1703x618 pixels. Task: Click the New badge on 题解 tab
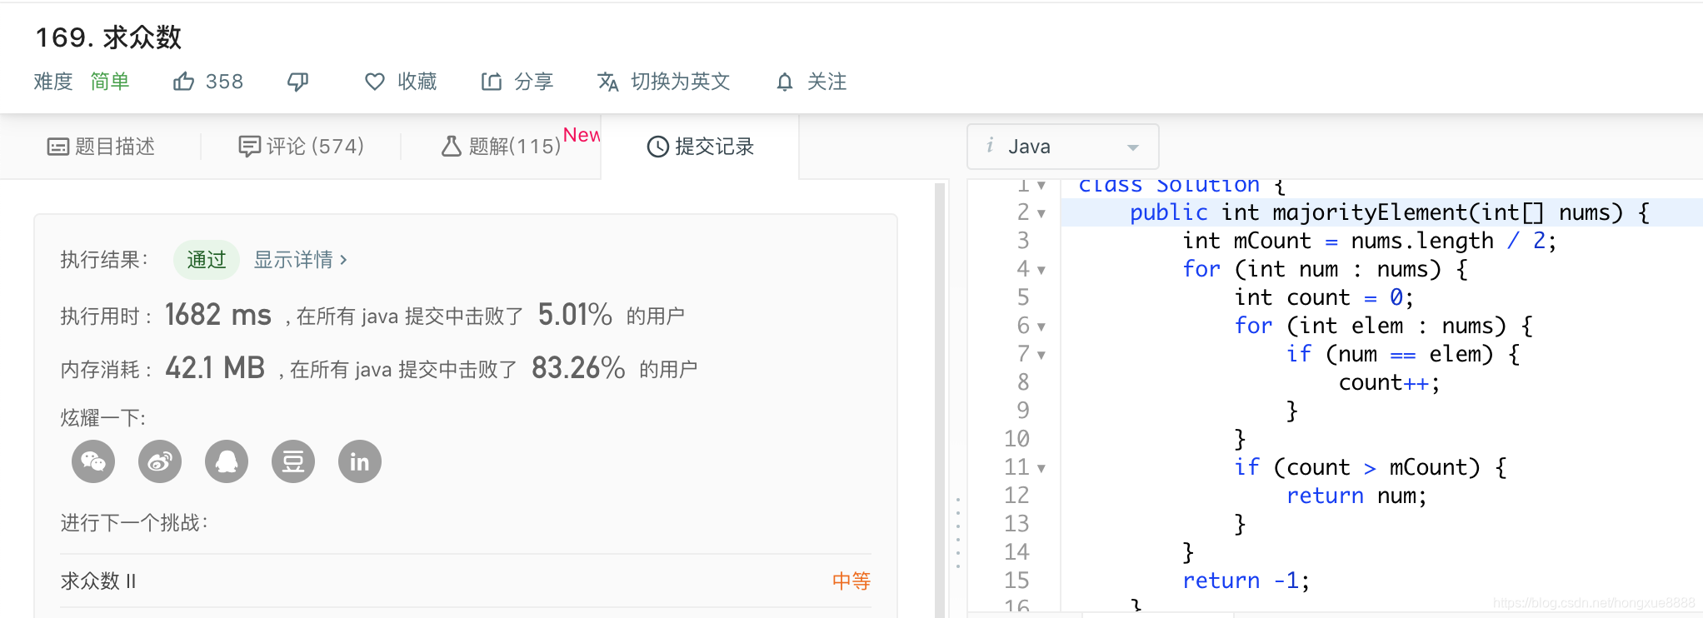click(x=582, y=135)
